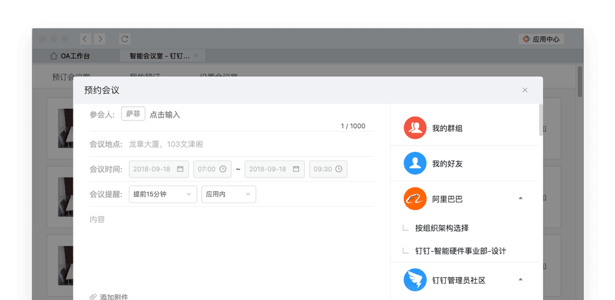Screen dimensions: 615x300
Task: Open the 应用内 reminder method dropdown
Action: coord(228,194)
